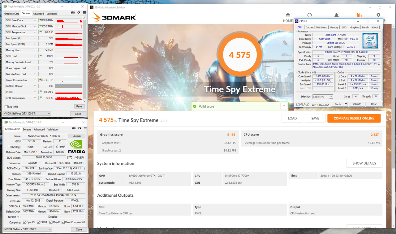Click the NVIDIA logo in GPU-Z
The image size is (396, 234).
coord(77,147)
